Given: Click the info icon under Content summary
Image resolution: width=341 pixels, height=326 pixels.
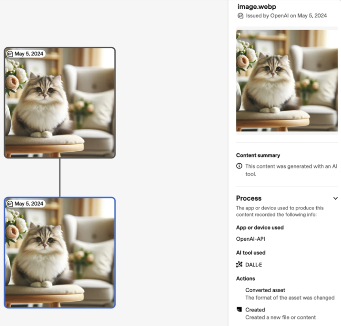Looking at the screenshot, I should [239, 166].
